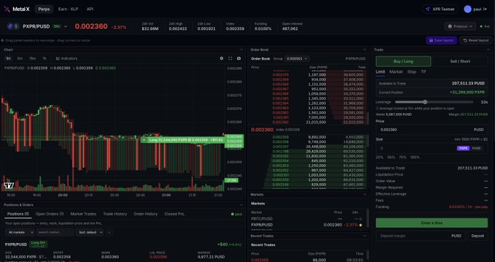The width and height of the screenshot is (495, 262).
Task: Select Sell / Short side
Action: 460,61
